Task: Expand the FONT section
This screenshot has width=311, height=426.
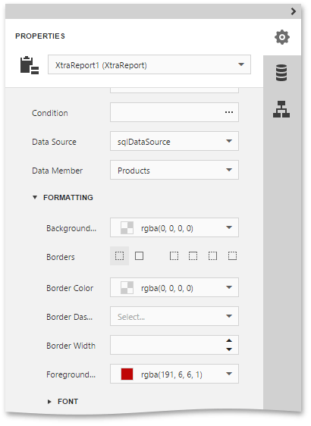Action: pos(49,402)
